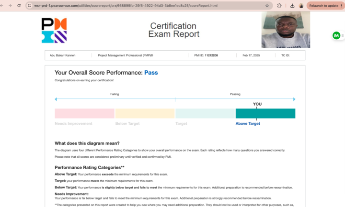345x207 pixels.
Task: Click the PMI logo
Action: click(54, 30)
